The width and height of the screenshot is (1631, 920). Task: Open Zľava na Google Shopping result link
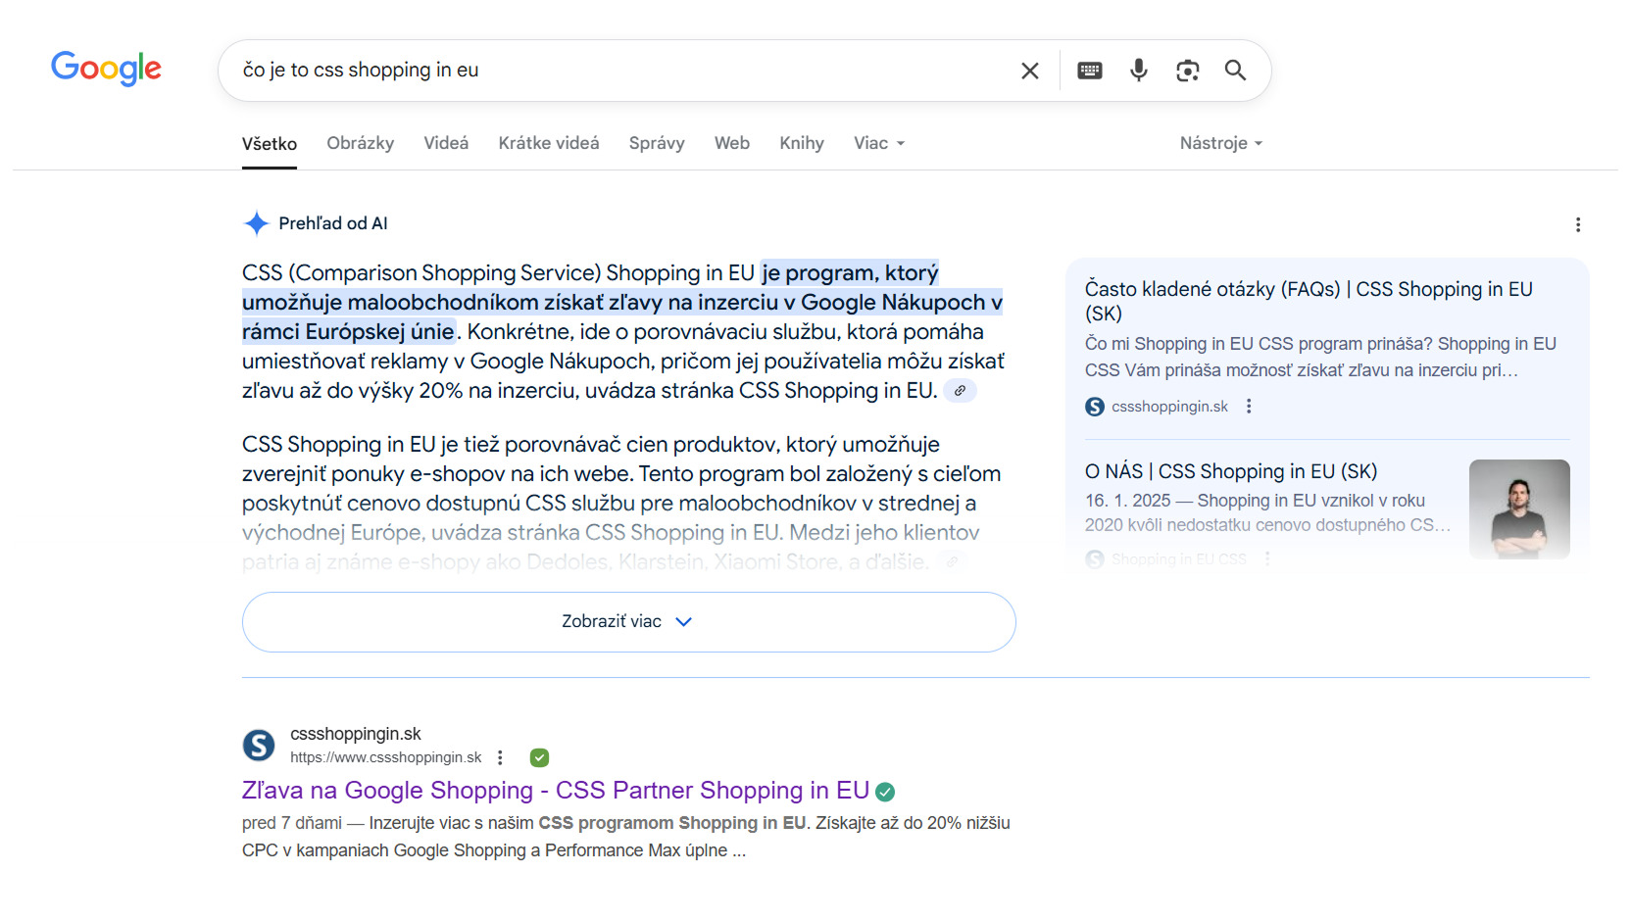(555, 791)
